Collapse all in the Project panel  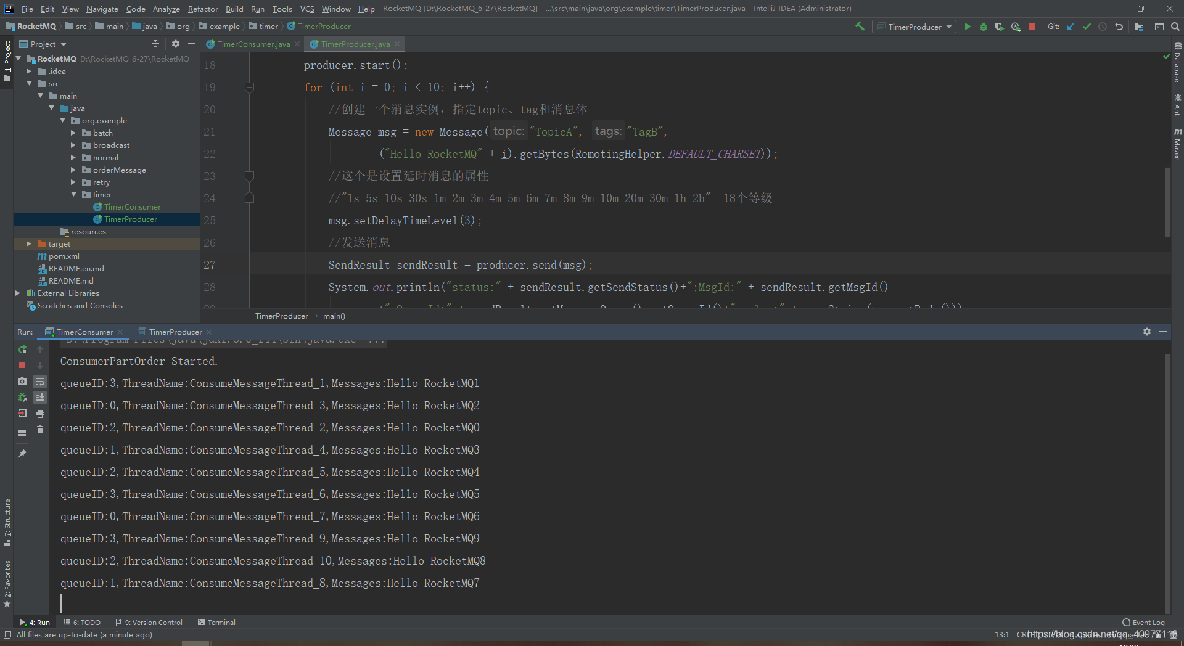click(x=155, y=44)
